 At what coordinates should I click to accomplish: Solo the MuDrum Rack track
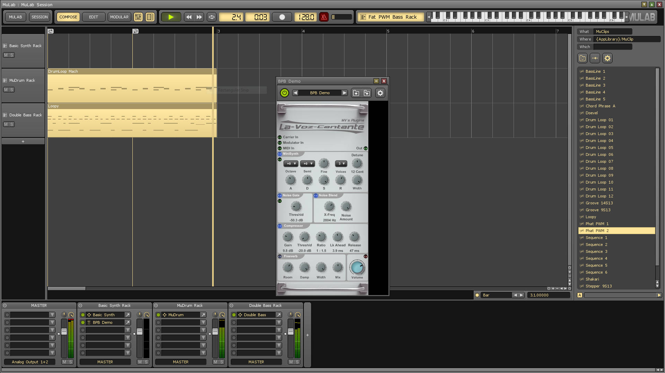[12, 90]
